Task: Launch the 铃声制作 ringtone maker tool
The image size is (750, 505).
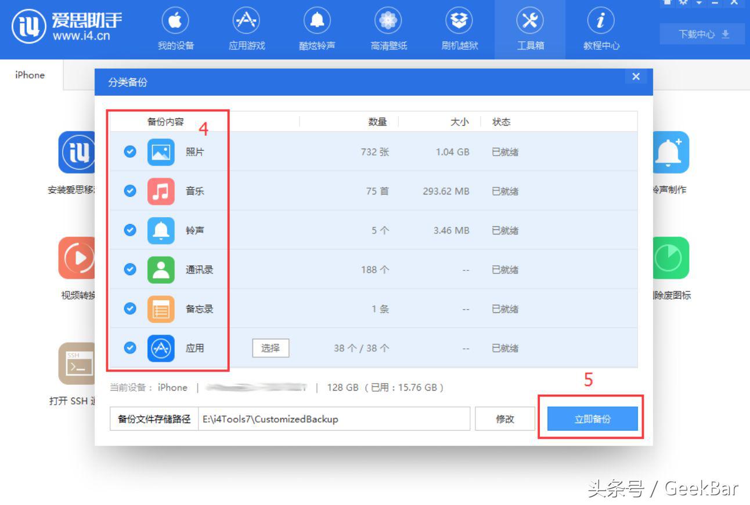Action: point(669,152)
